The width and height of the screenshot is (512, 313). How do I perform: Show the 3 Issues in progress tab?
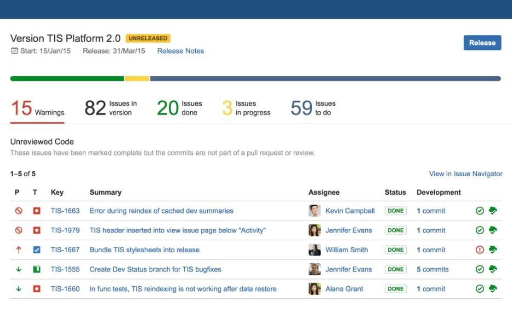[x=246, y=108]
